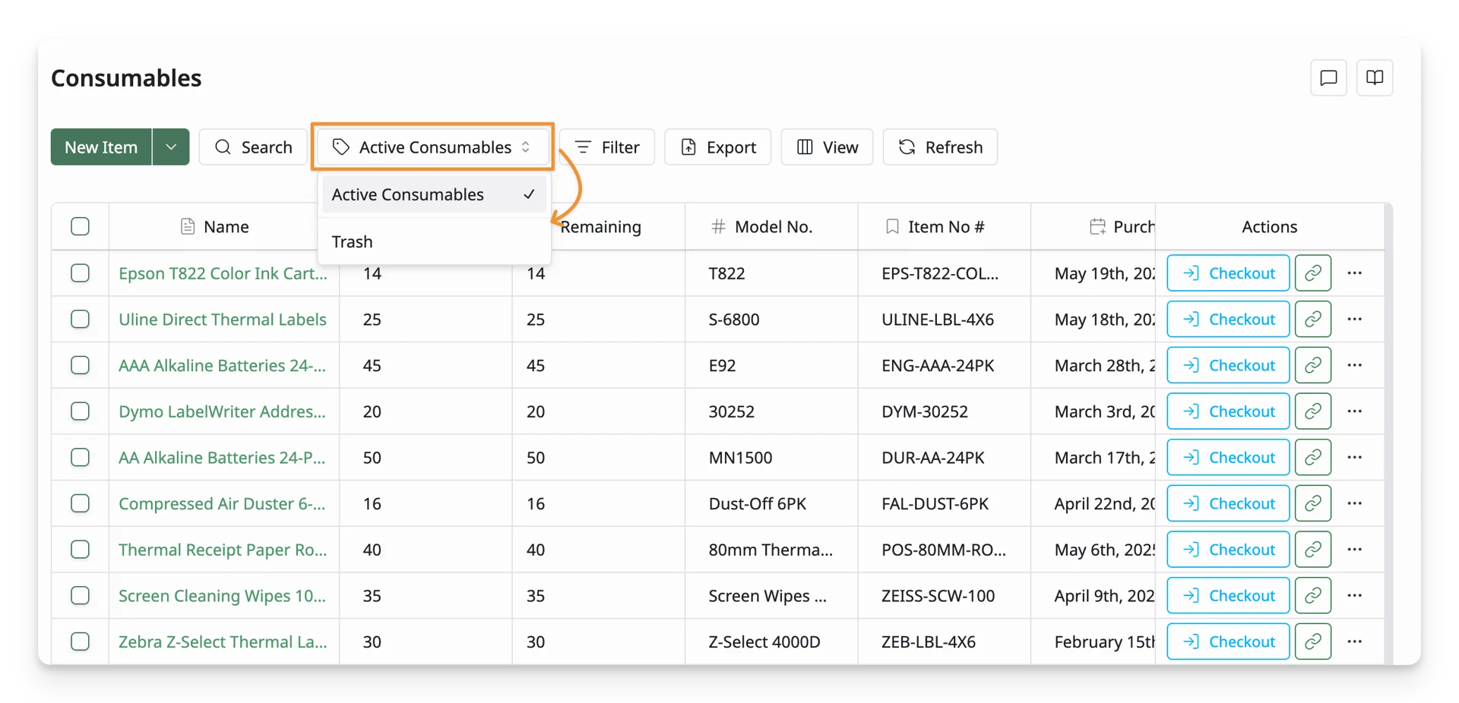Open Compressed Air Duster item link
The width and height of the screenshot is (1459, 703).
222,503
